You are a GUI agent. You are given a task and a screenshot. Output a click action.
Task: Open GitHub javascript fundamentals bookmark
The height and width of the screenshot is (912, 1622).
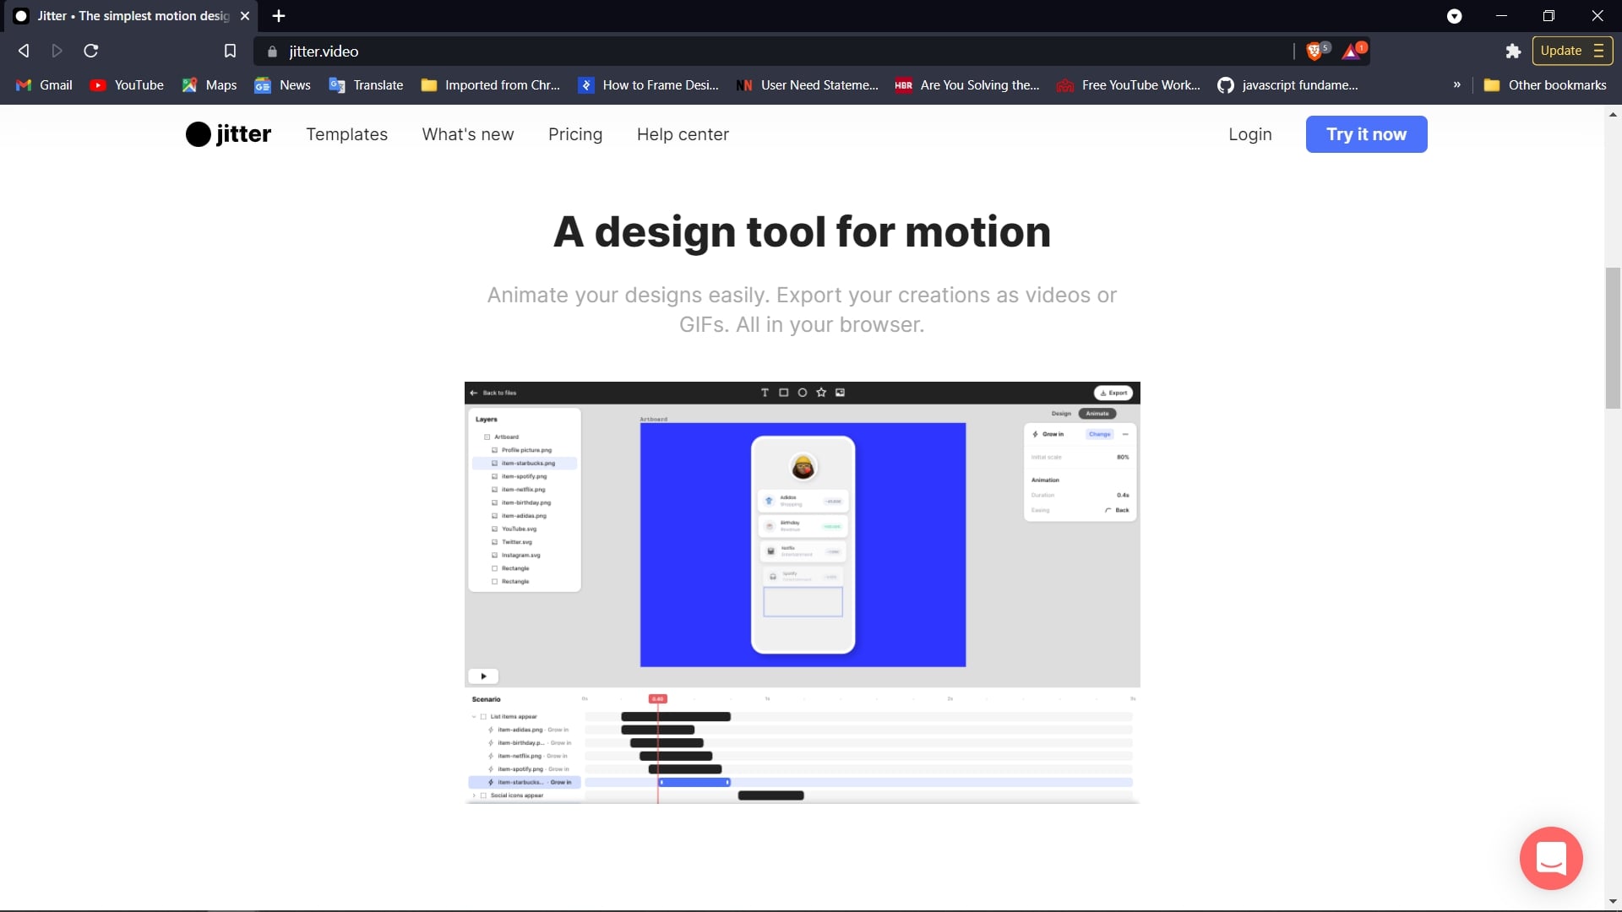pos(1288,85)
